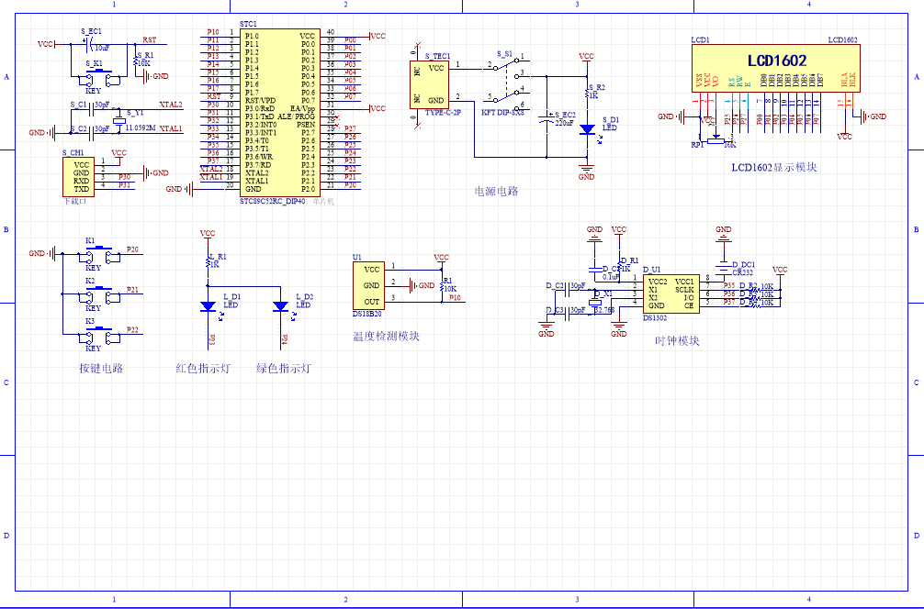Viewport: 924px width, 609px height.
Task: Select the '时钟模块' clock module label
Action: [x=677, y=341]
